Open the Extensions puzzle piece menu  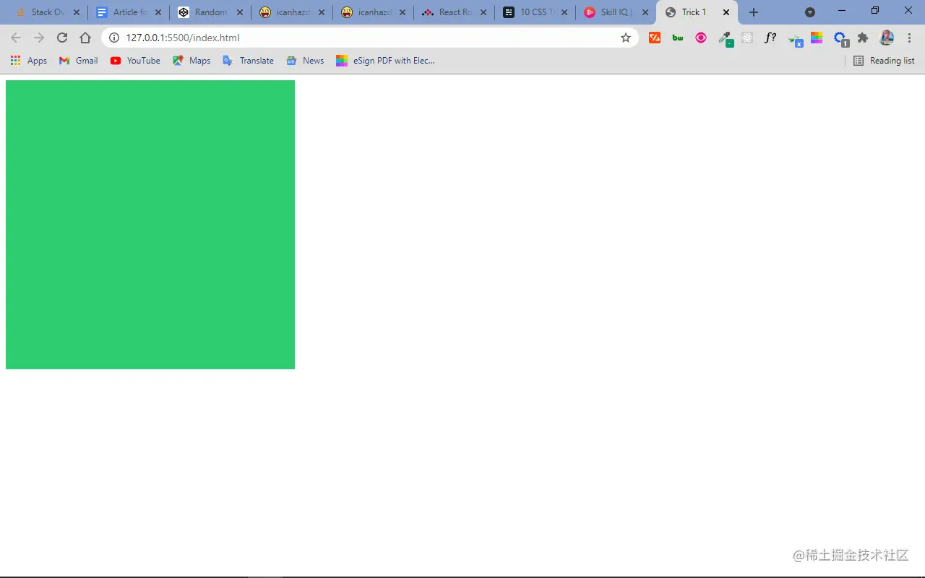[863, 38]
